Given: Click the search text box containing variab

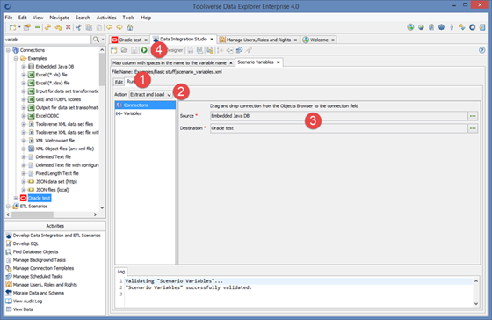Looking at the screenshot, I should click(47, 40).
